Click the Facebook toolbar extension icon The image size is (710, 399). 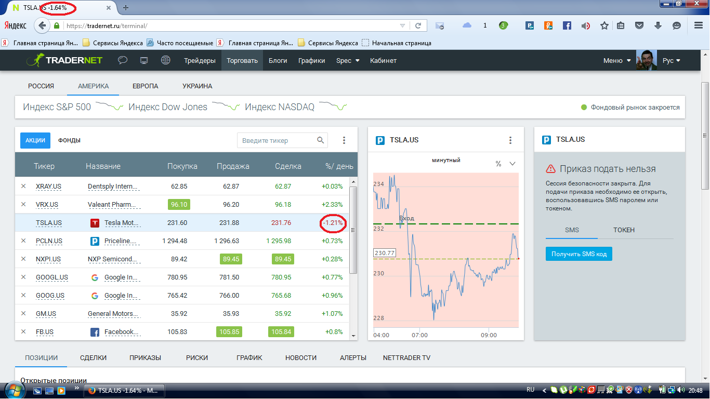tap(567, 25)
